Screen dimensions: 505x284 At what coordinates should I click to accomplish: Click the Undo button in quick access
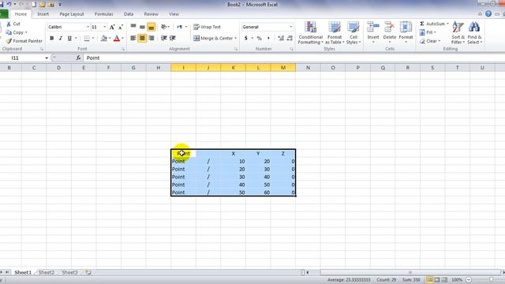coord(9,5)
